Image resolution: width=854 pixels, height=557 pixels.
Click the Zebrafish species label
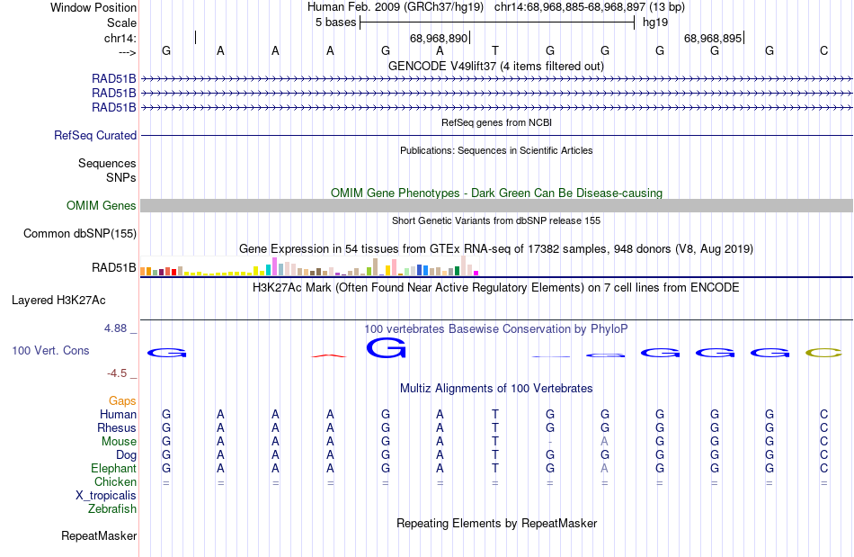(112, 508)
